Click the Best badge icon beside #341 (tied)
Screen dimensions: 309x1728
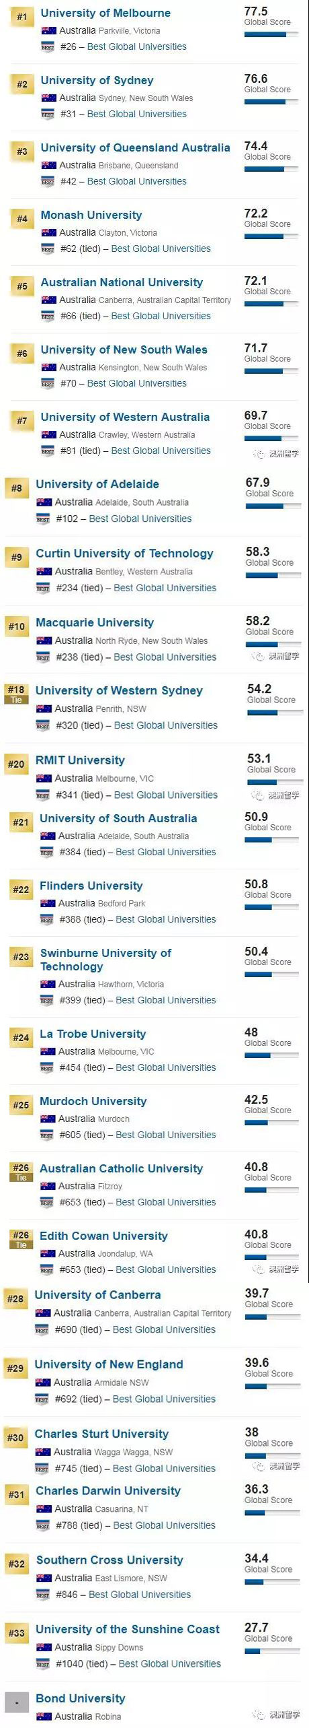click(x=43, y=795)
